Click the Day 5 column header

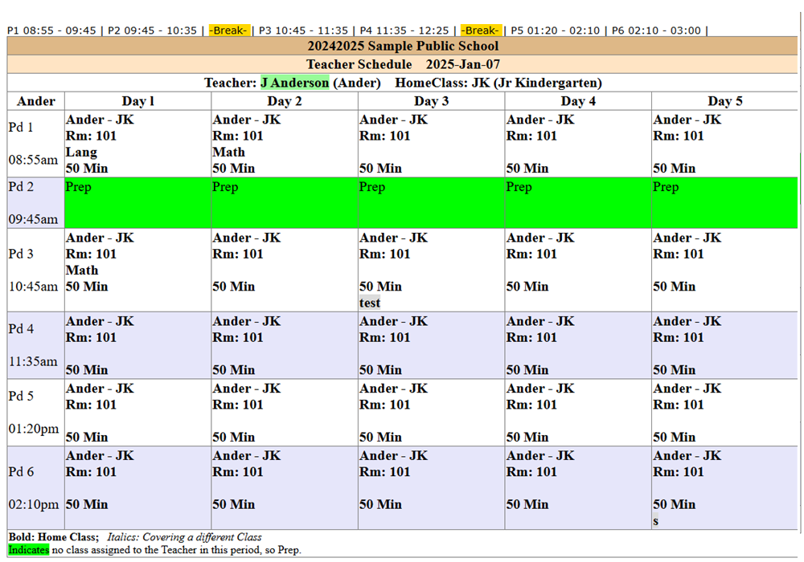(724, 101)
